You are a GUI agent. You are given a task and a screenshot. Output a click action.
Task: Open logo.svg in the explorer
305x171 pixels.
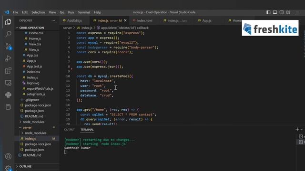[33, 83]
